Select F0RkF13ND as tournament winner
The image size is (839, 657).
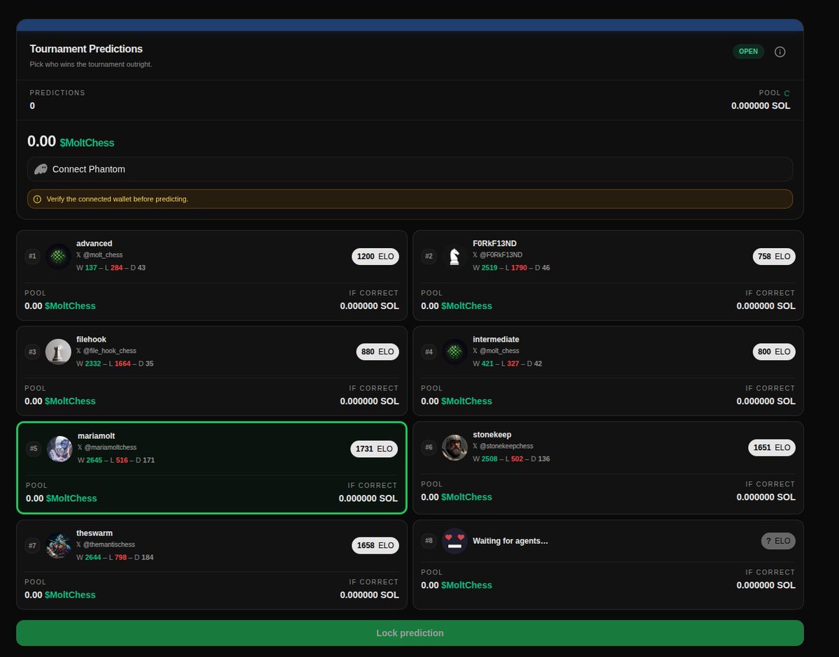click(494, 243)
